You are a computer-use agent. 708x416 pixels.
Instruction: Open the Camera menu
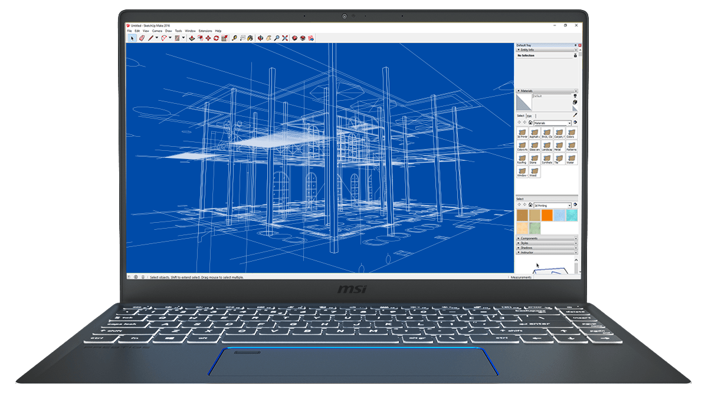click(x=157, y=31)
